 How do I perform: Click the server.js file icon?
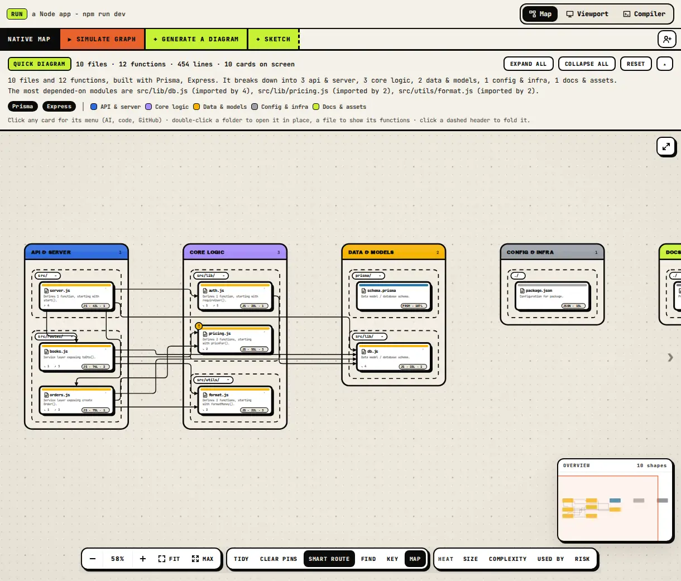pos(46,291)
